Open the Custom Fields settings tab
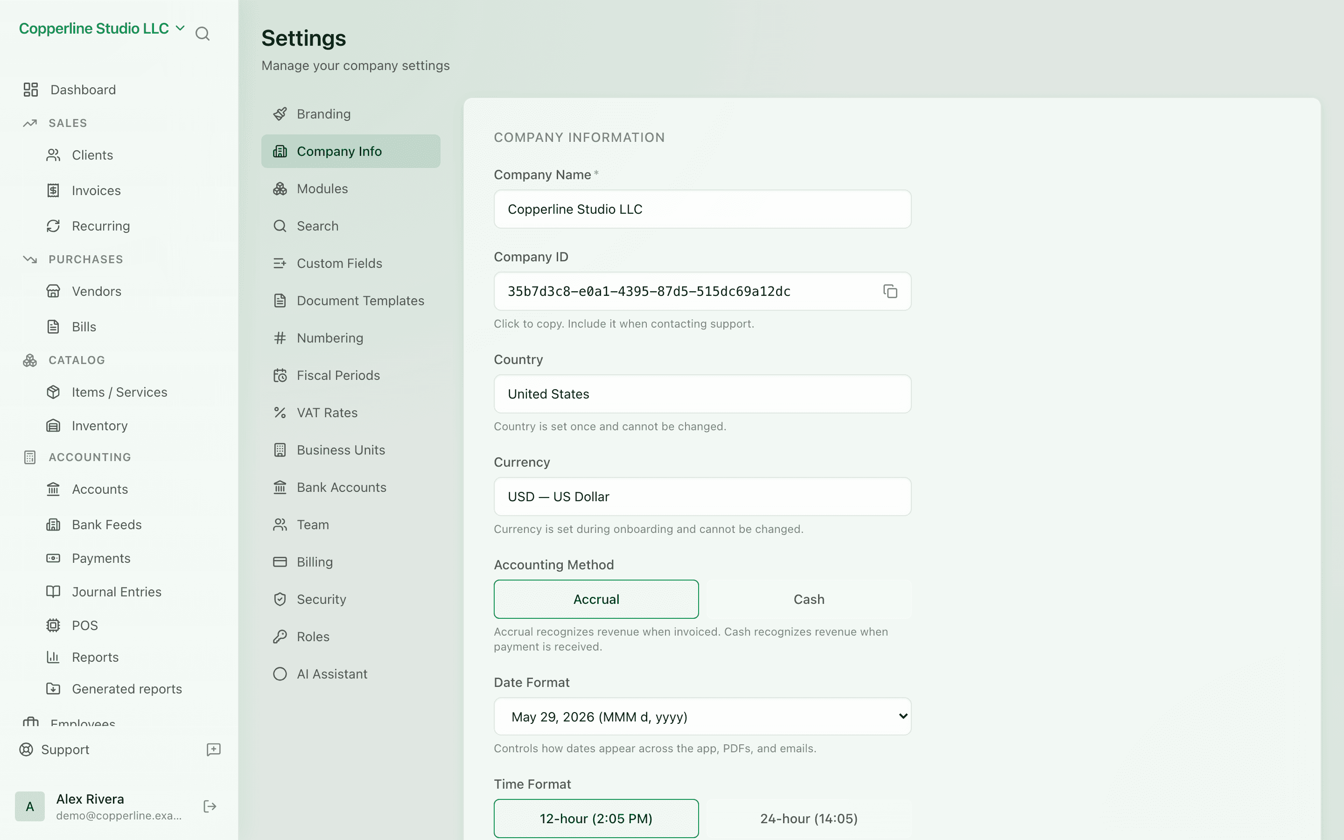The image size is (1344, 840). click(350, 263)
